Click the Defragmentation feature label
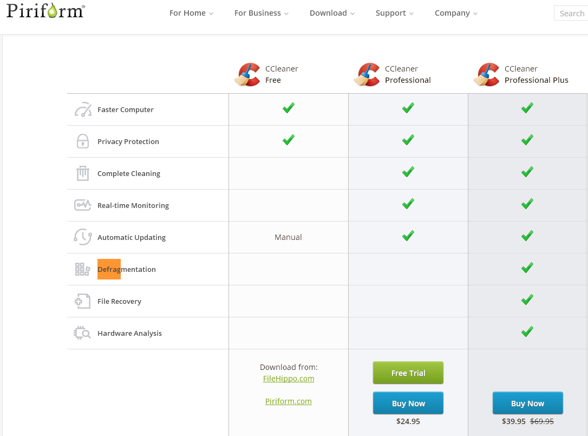Image resolution: width=588 pixels, height=436 pixels. tap(126, 269)
